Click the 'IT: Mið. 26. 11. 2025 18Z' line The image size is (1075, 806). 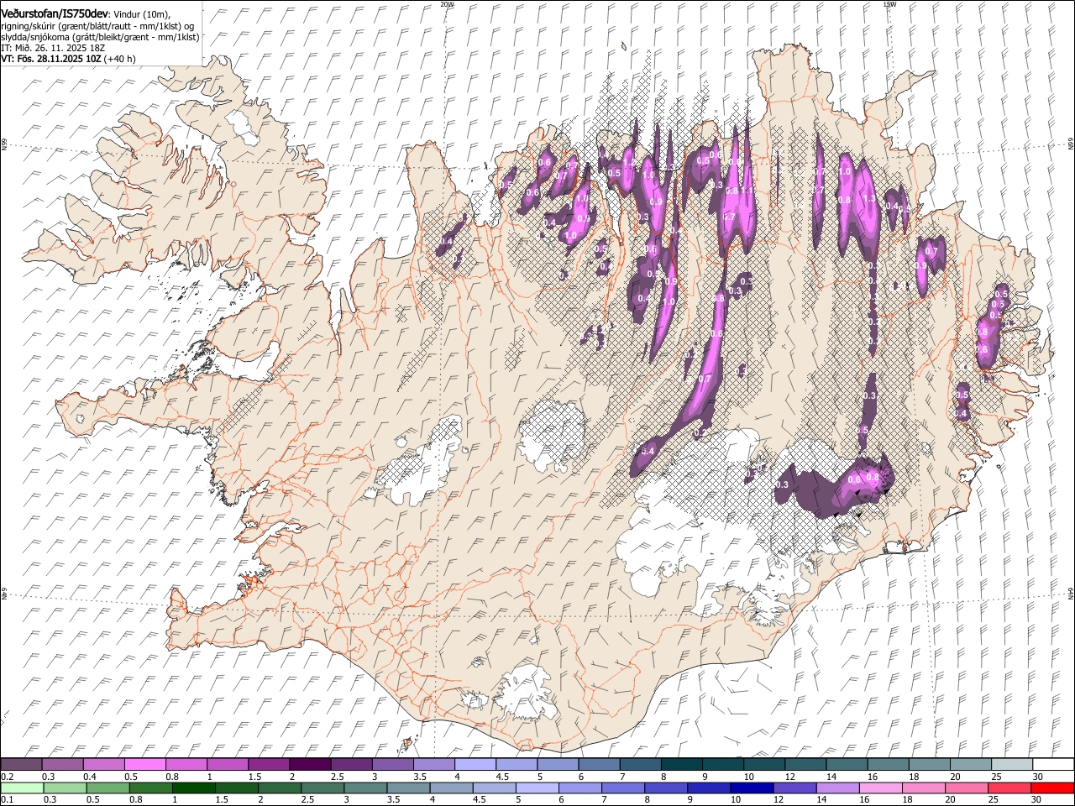pos(53,48)
